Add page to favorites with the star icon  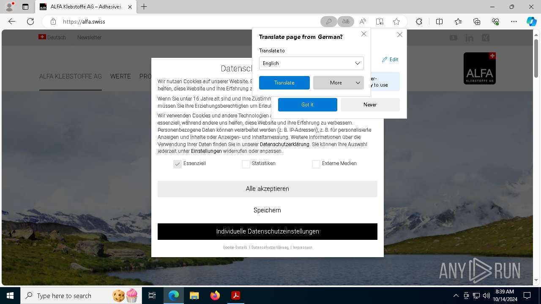396,22
